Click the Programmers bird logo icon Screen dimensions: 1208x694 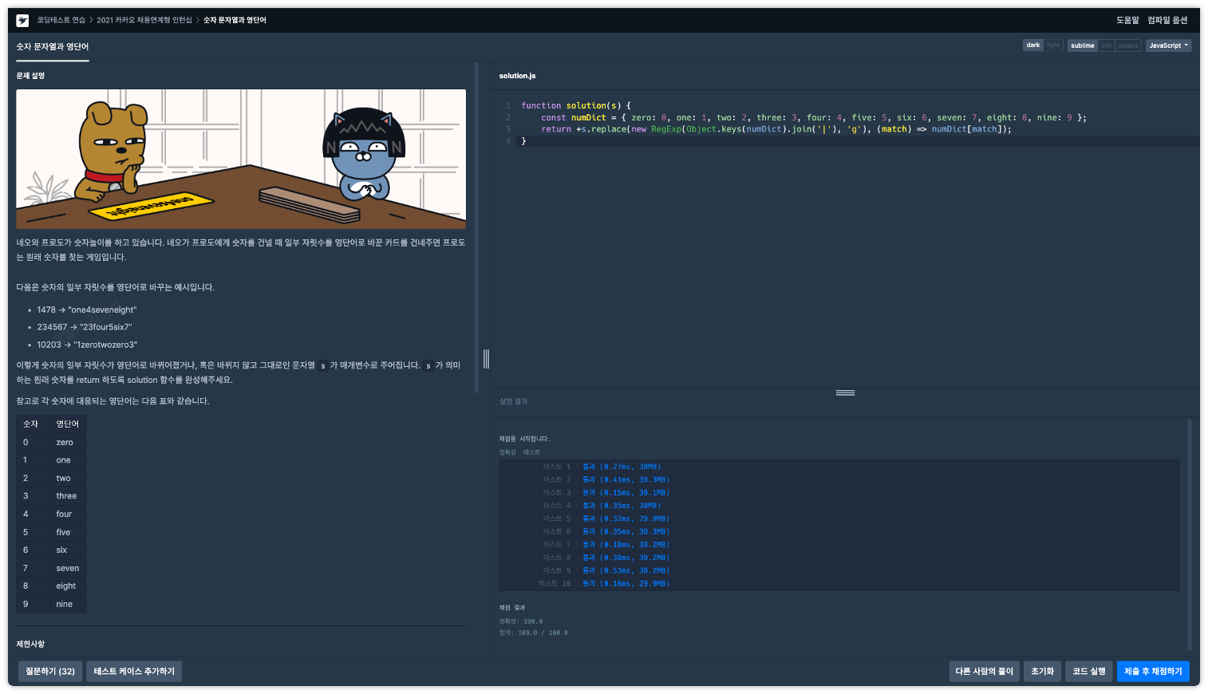[22, 20]
